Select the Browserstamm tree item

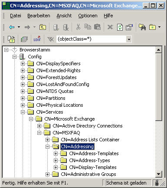click(35, 50)
